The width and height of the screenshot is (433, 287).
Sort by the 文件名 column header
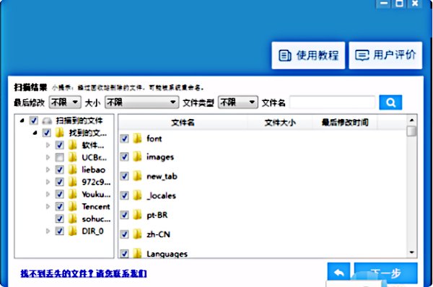coord(183,123)
